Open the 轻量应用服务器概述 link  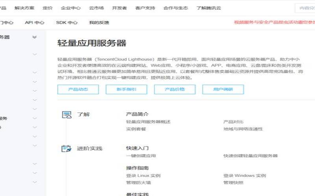(148, 122)
